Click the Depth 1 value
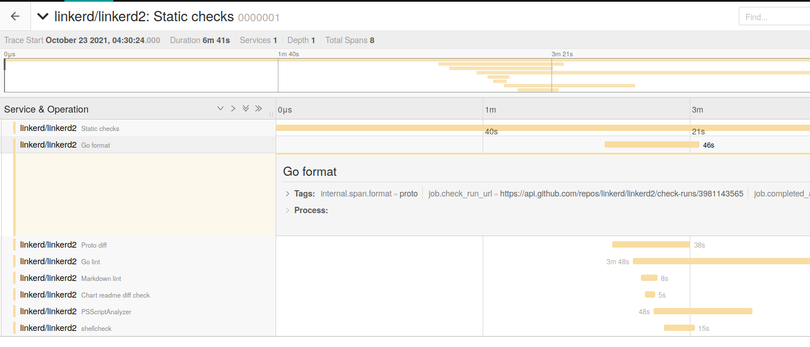810x347 pixels. click(314, 40)
